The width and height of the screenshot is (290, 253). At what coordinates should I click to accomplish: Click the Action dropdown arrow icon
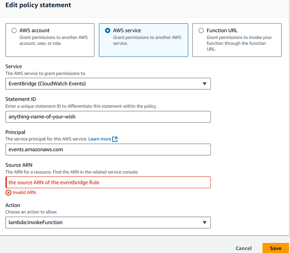[x=204, y=222]
